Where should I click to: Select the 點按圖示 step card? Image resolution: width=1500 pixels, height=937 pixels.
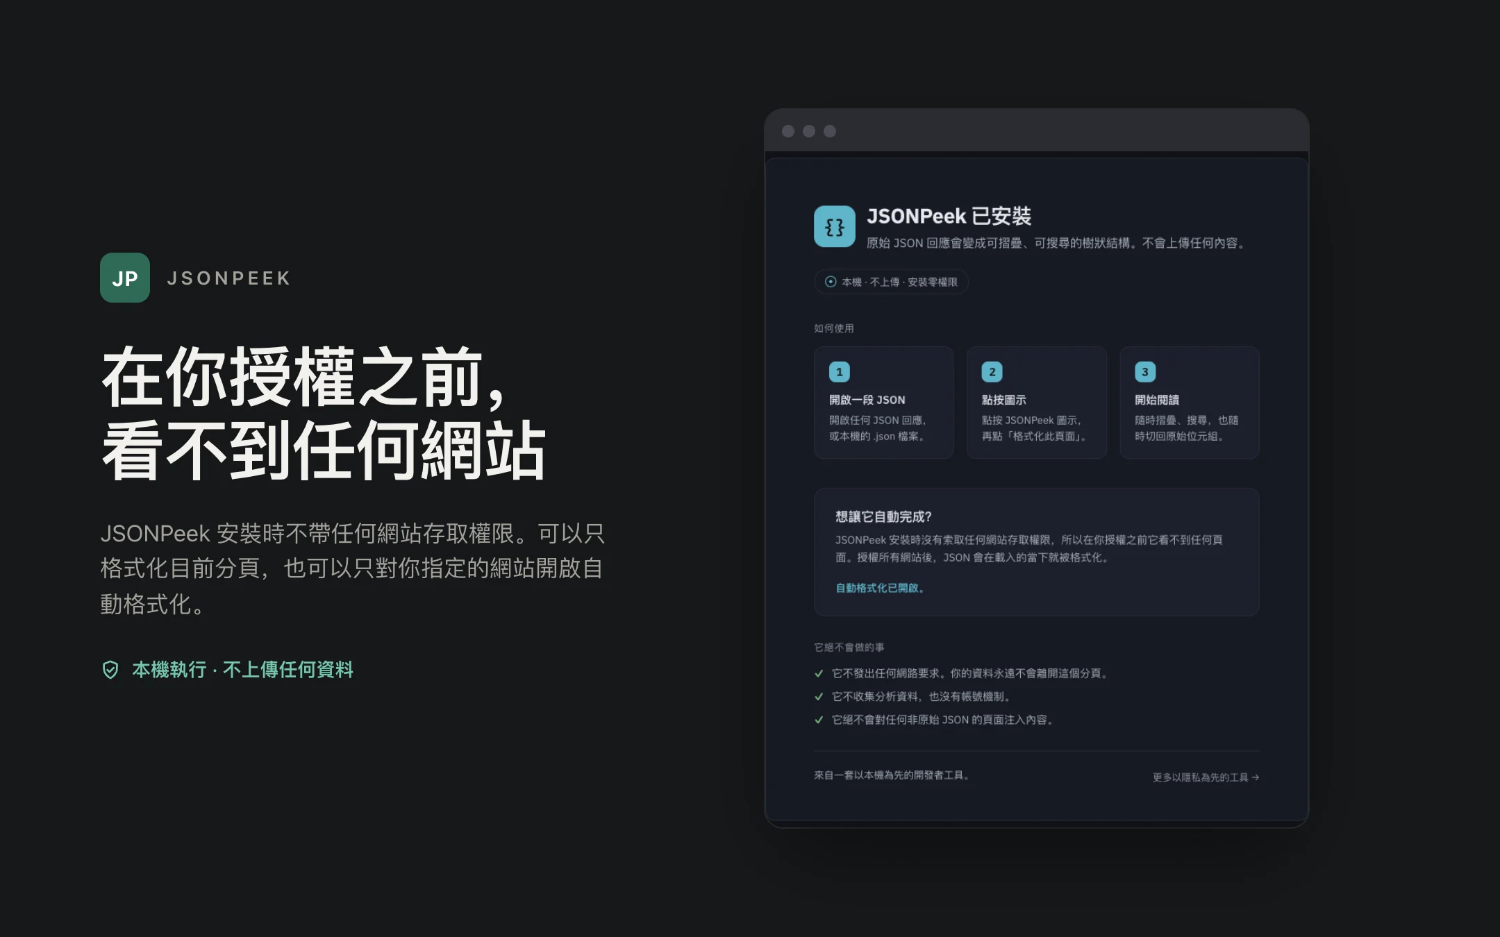pos(1037,403)
